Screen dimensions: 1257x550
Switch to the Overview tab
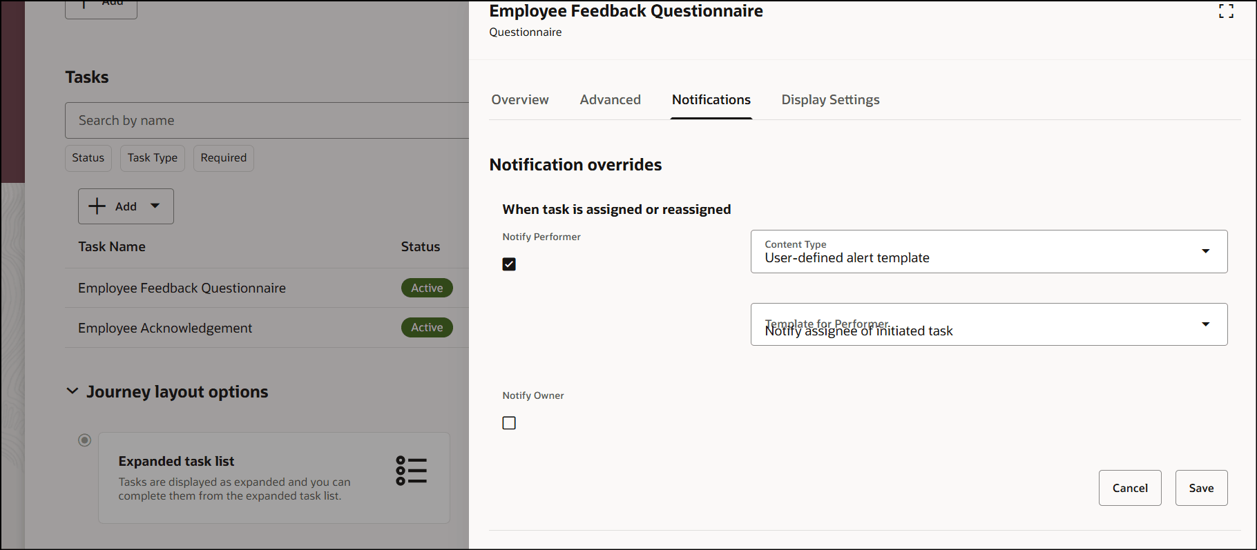point(520,100)
